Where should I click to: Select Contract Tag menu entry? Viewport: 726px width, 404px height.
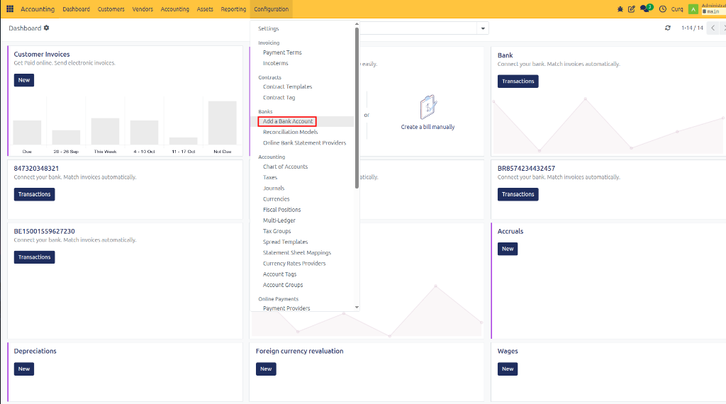[279, 97]
